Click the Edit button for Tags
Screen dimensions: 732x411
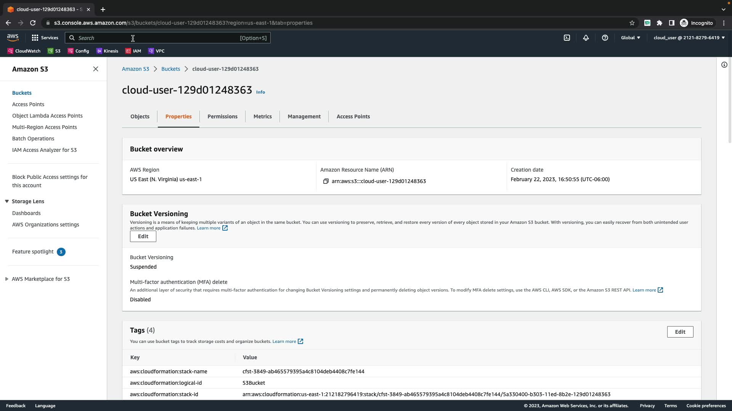click(x=680, y=332)
